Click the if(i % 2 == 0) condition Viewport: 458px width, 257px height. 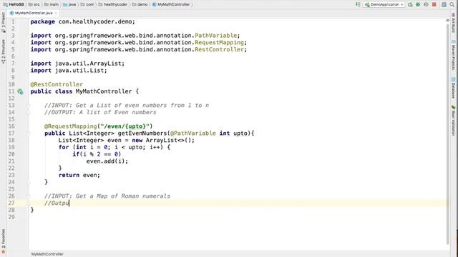[97, 154]
